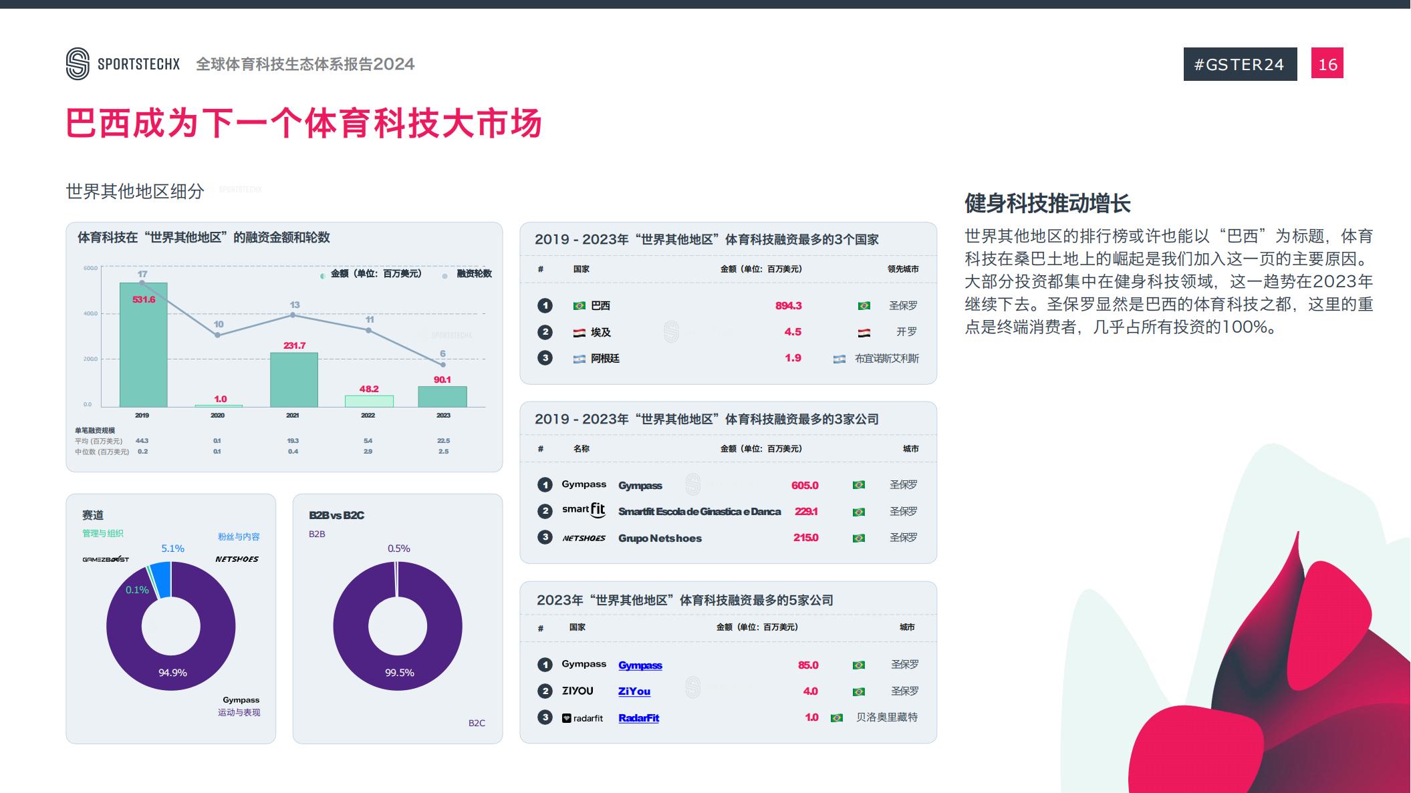The image size is (1411, 793).
Task: Click the 48.2 value above 2022 bar
Action: (369, 389)
